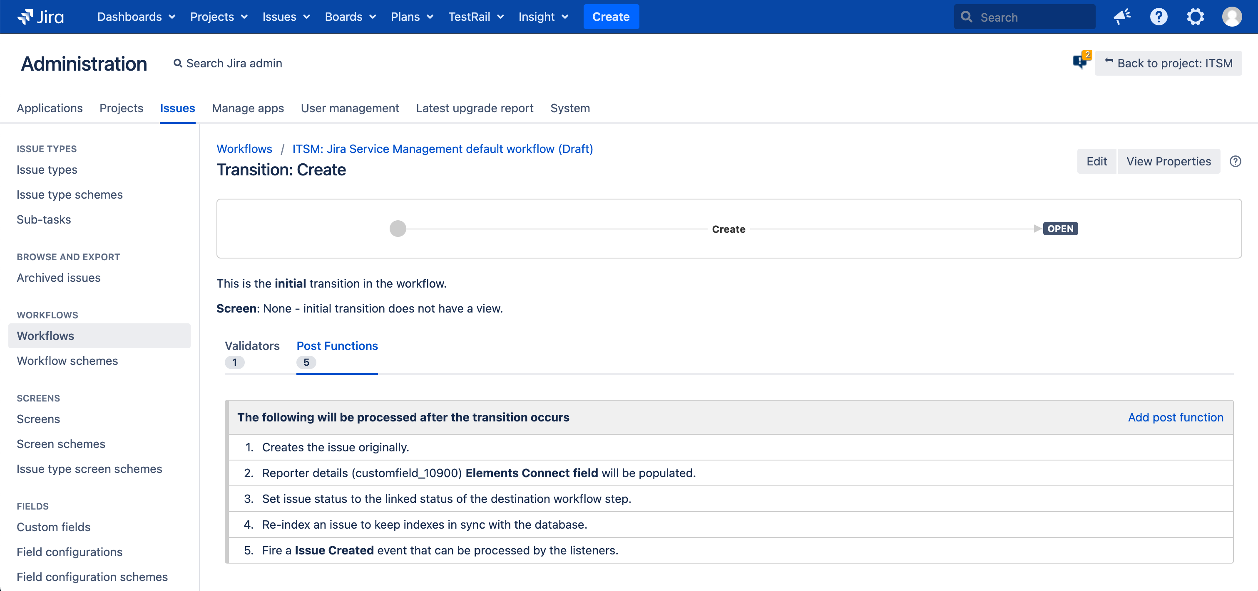Switch to the Validators tab

(251, 346)
